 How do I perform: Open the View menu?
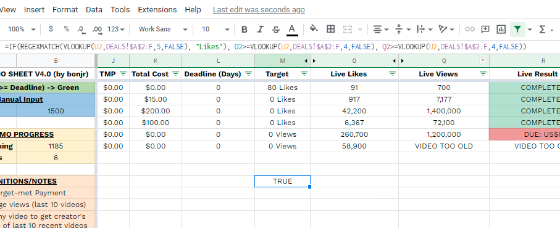(8, 10)
